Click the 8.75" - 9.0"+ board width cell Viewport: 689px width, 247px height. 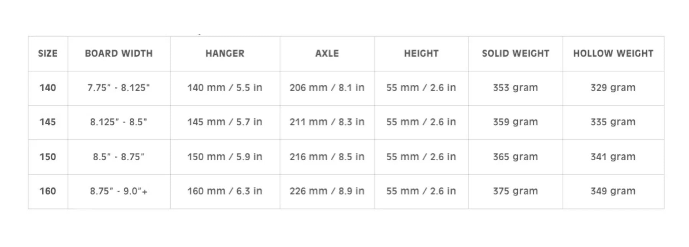coord(119,191)
